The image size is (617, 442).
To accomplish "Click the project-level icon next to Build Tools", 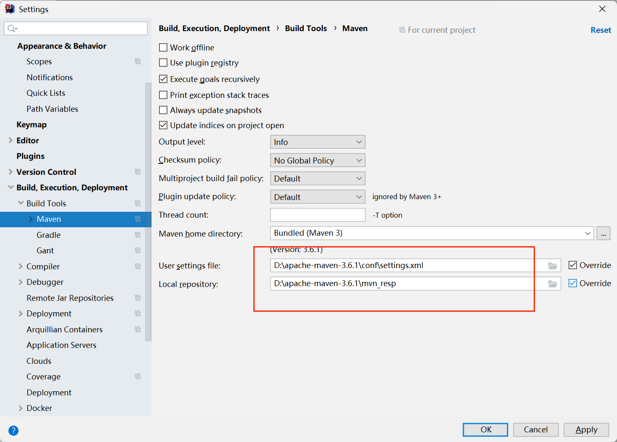I will point(138,203).
